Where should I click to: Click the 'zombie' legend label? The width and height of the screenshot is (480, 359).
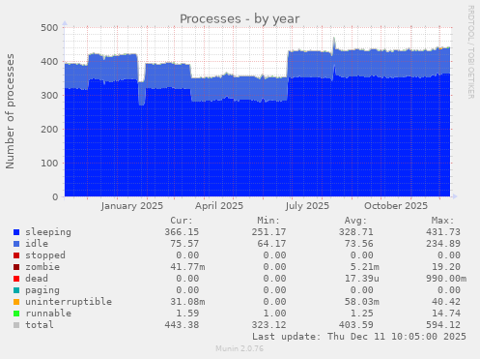tap(42, 267)
